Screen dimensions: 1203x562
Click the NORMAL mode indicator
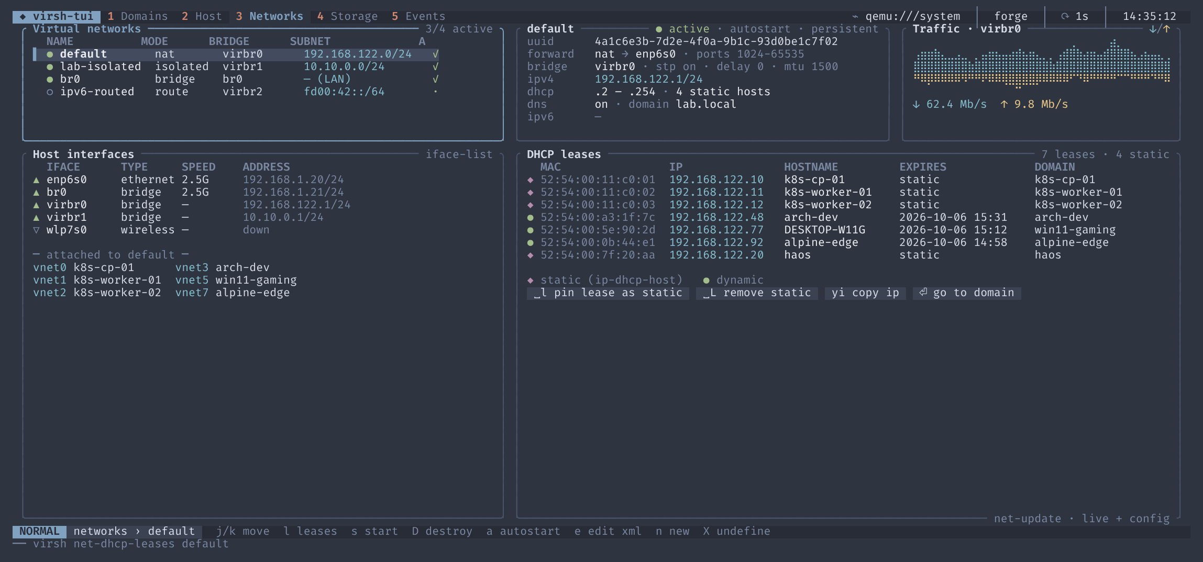click(x=39, y=531)
